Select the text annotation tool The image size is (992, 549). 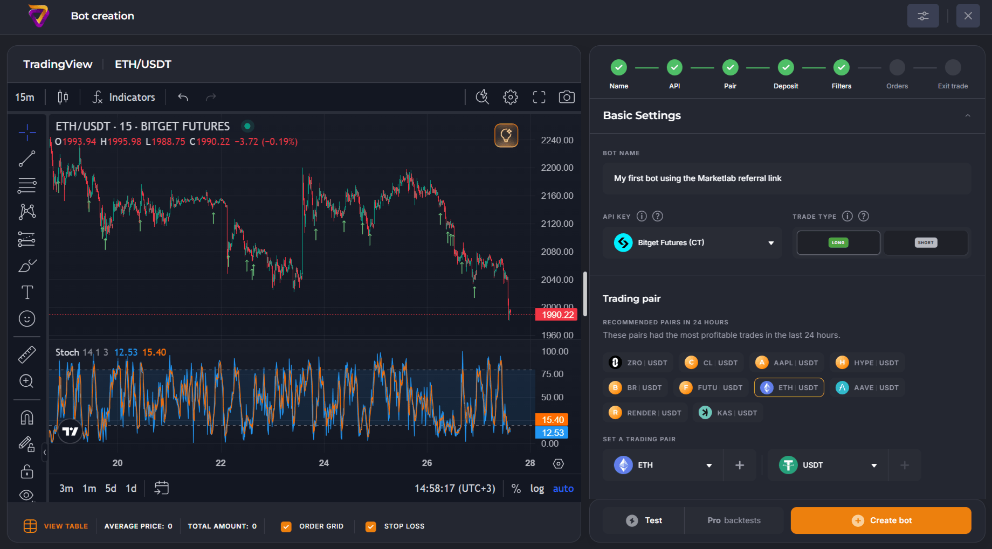[x=27, y=292]
